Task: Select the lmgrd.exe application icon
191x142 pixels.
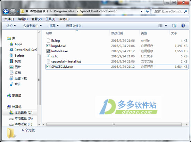Action: pos(48,46)
